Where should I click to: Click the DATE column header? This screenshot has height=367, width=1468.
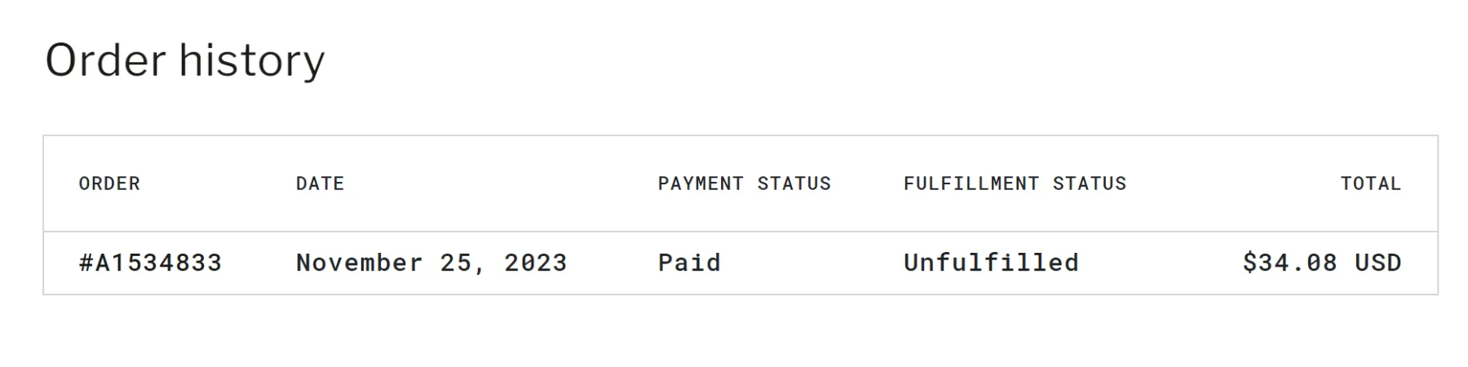(x=320, y=183)
